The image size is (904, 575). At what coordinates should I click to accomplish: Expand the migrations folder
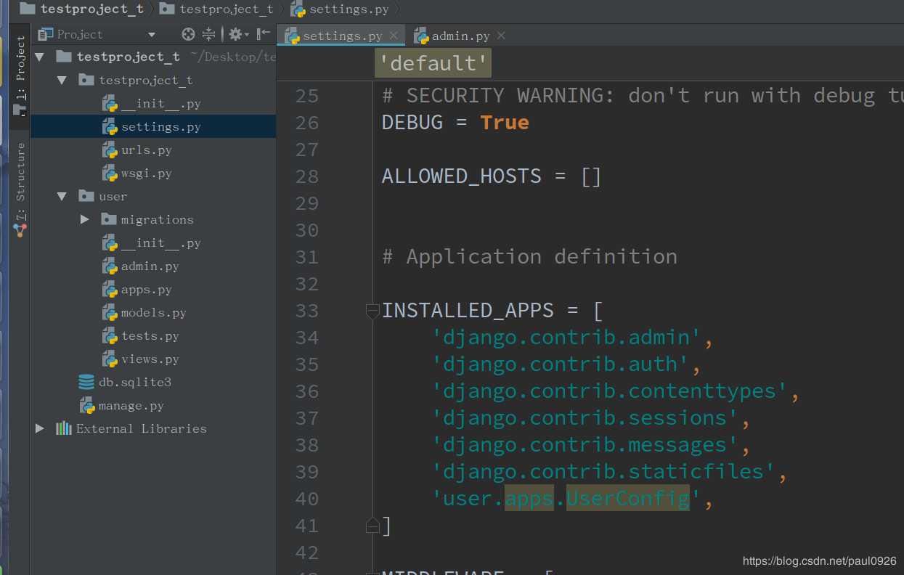(x=85, y=219)
